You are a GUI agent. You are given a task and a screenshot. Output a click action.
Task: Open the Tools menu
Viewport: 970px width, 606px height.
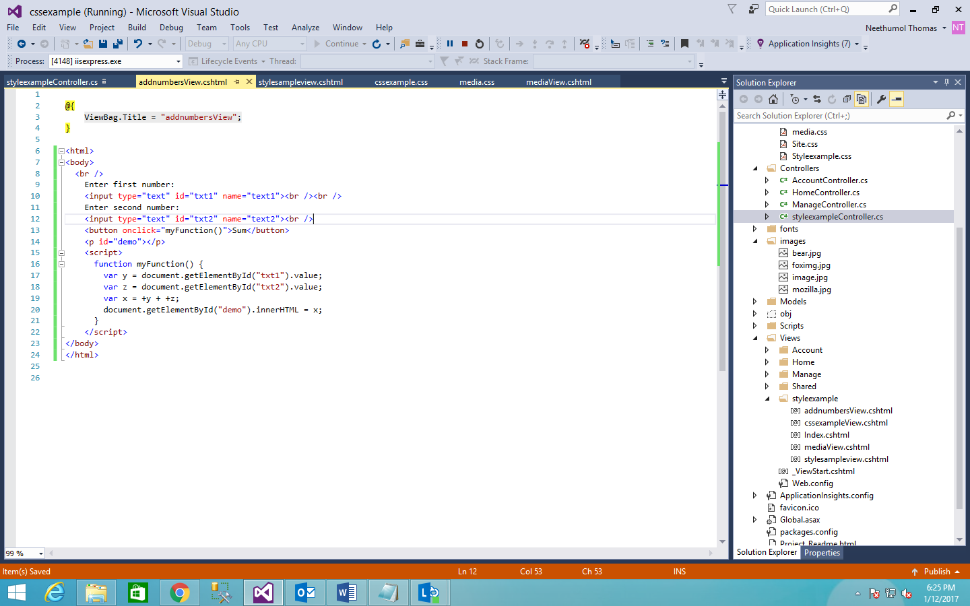[240, 28]
